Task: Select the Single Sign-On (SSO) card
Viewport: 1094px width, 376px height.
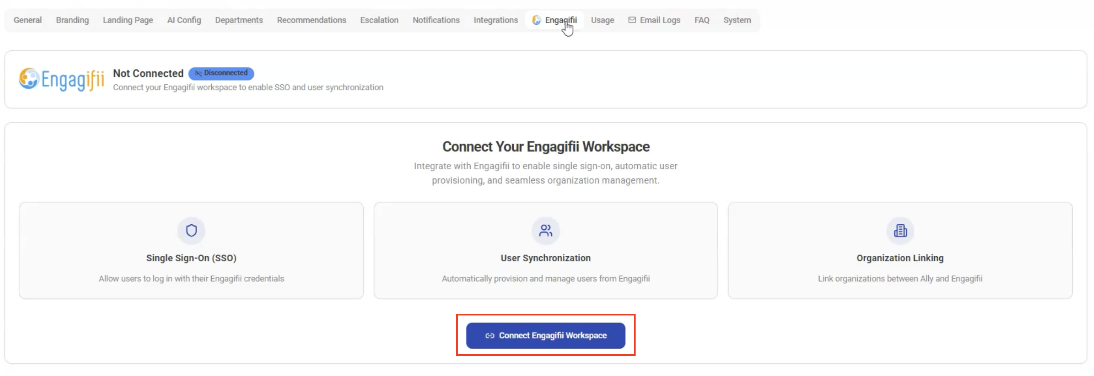Action: click(191, 251)
